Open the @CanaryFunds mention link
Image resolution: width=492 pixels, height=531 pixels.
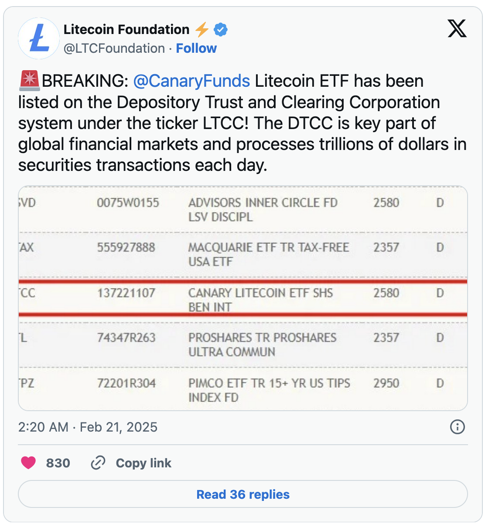point(191,81)
